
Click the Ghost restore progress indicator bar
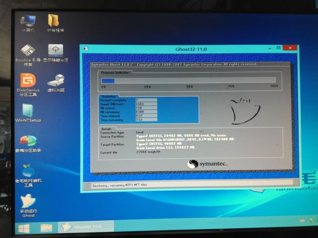click(188, 80)
